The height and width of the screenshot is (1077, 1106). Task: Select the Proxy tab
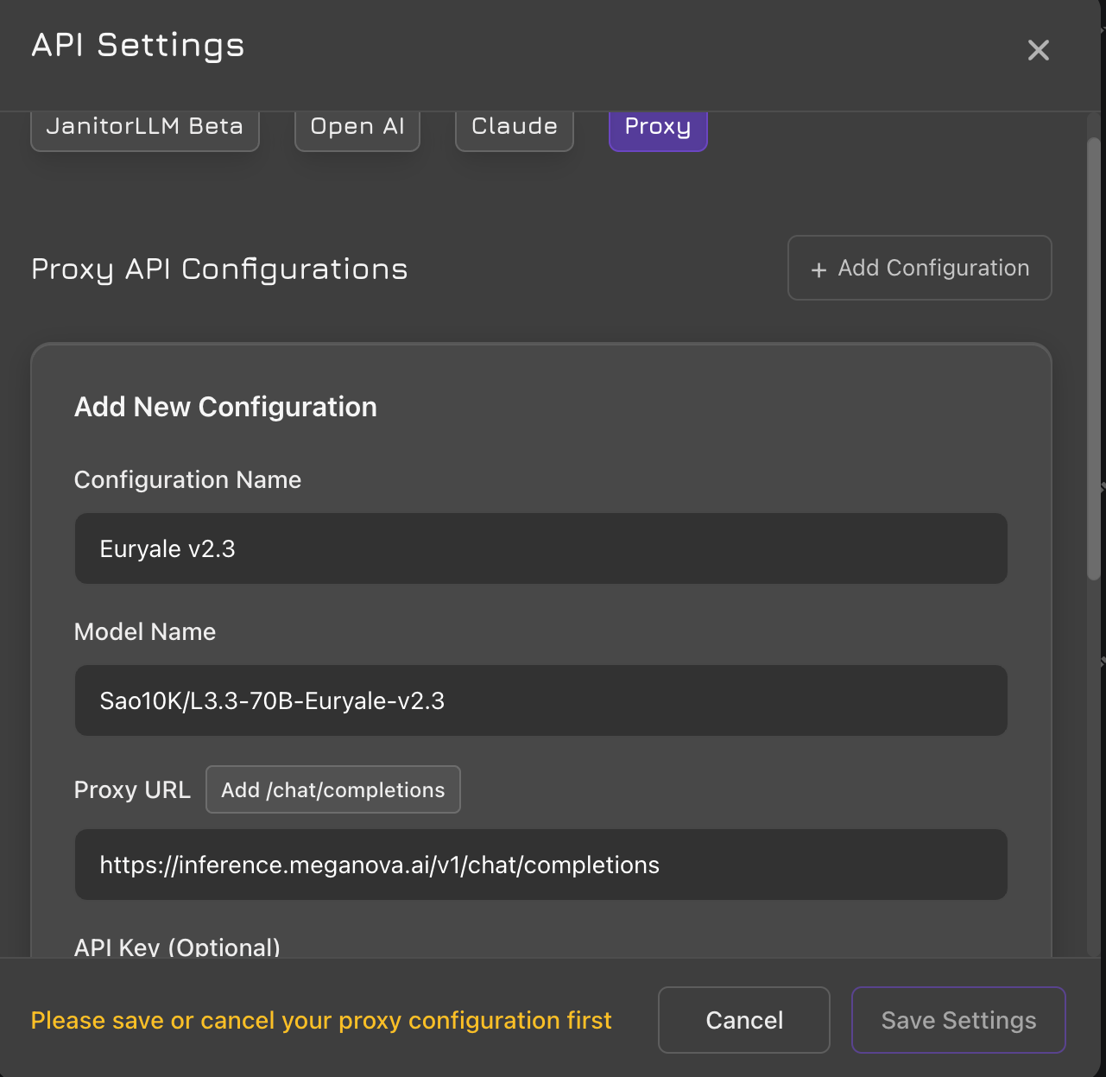[x=657, y=128]
